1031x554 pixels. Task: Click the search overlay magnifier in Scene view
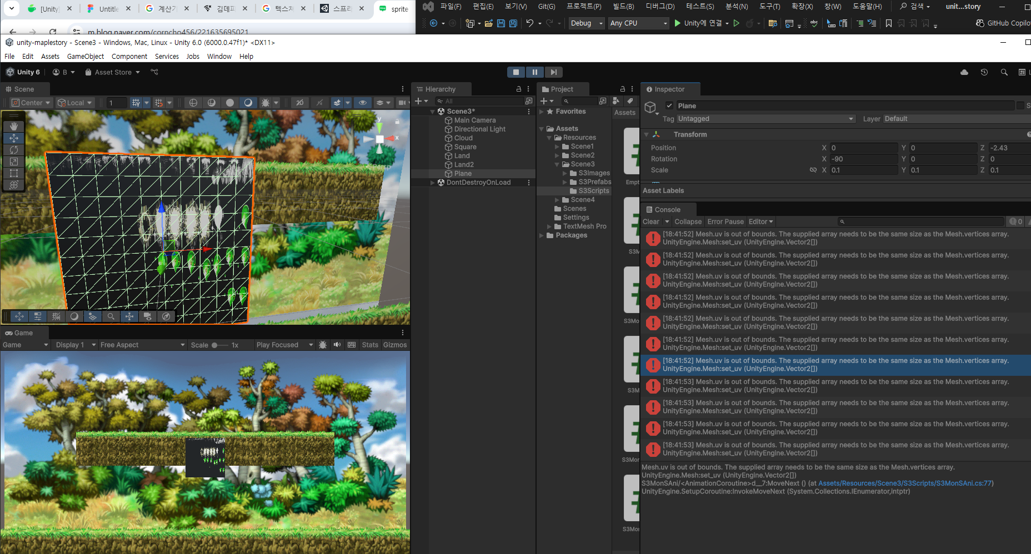111,316
